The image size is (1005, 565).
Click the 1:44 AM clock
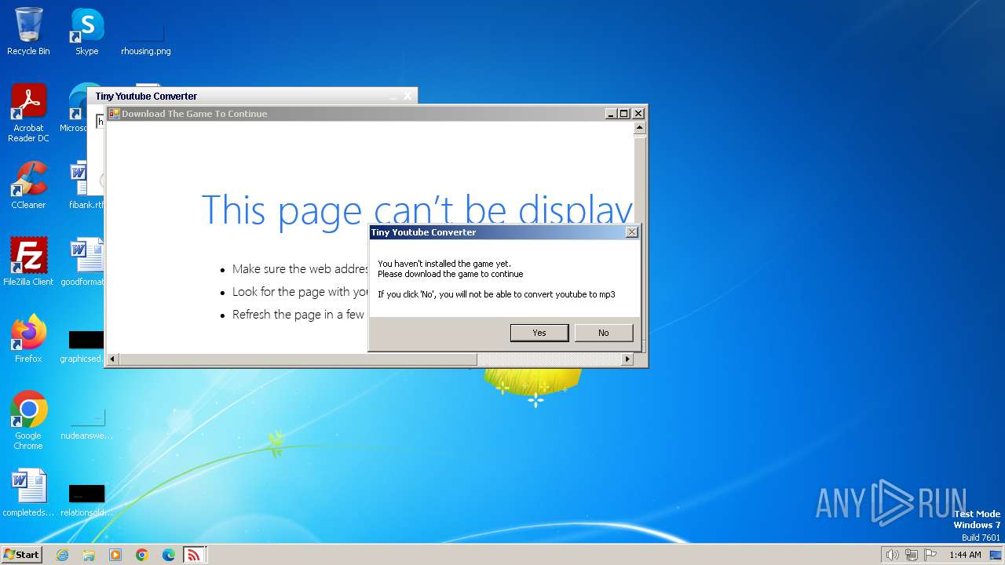coord(965,555)
